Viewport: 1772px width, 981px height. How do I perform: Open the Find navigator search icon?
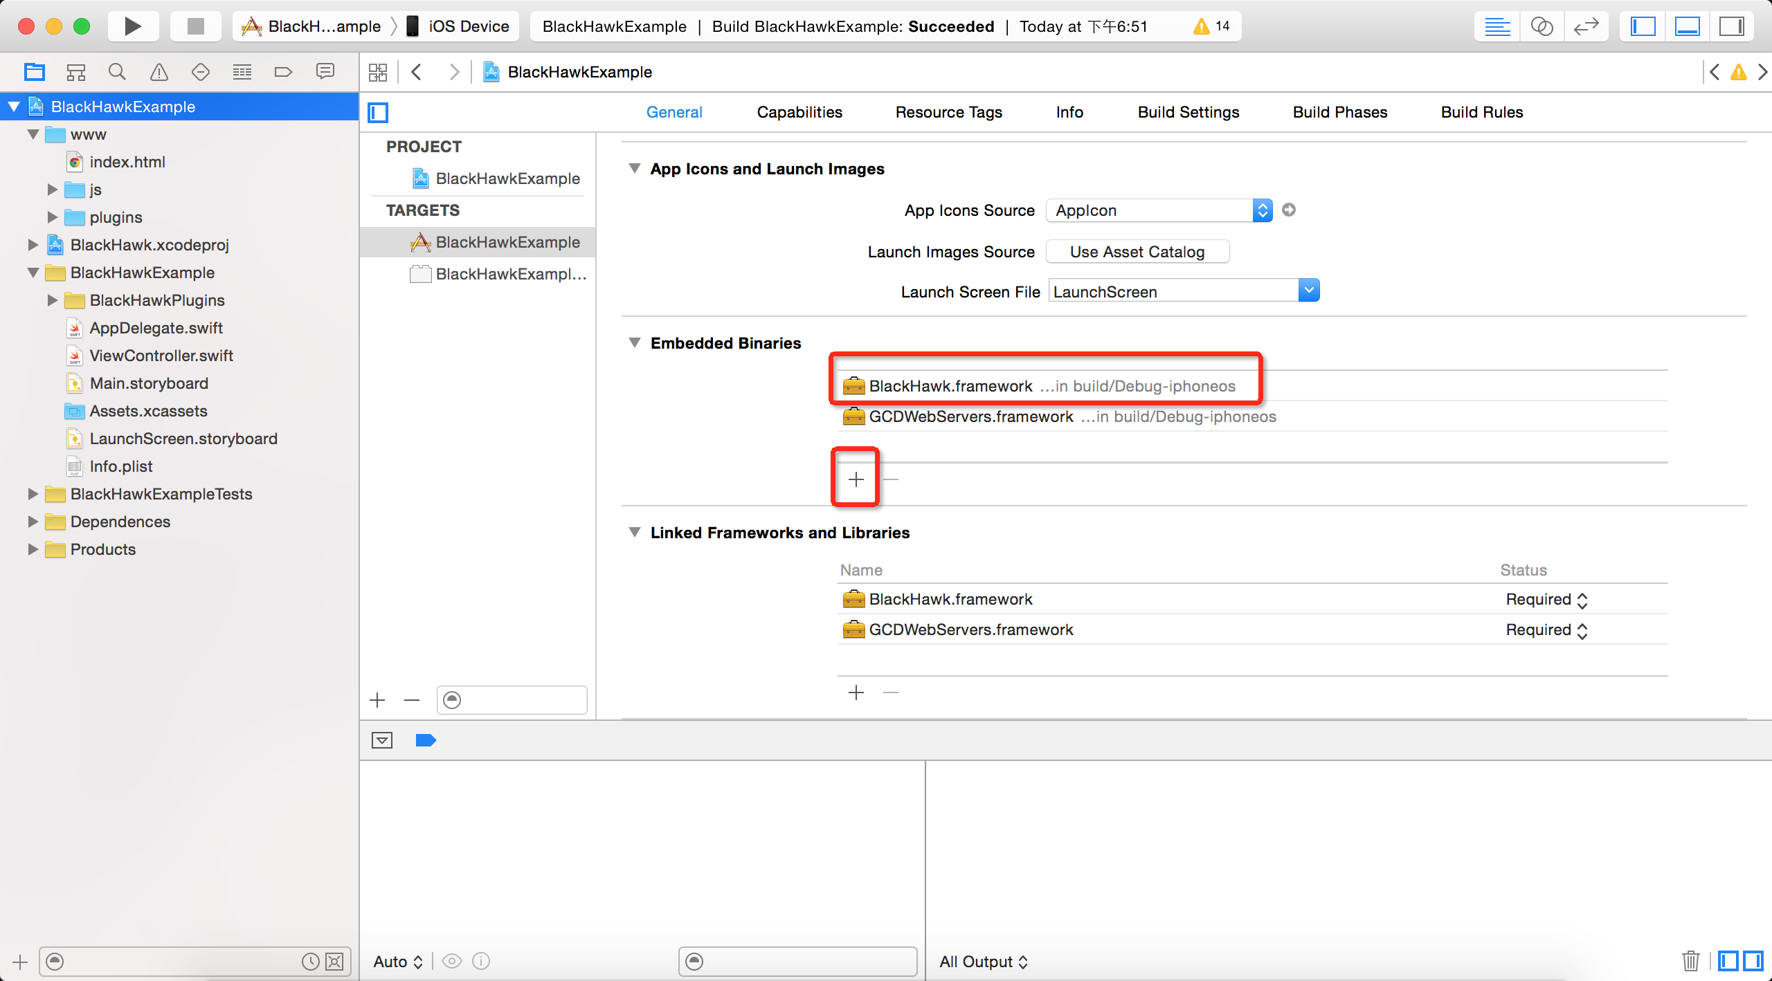[x=117, y=72]
